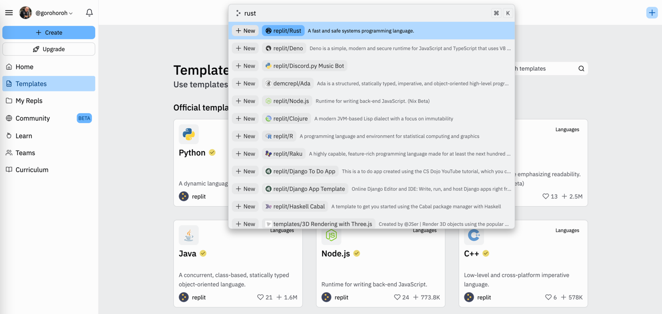This screenshot has height=314, width=662.
Task: Click the Java logo on the Java template card
Action: [x=189, y=235]
